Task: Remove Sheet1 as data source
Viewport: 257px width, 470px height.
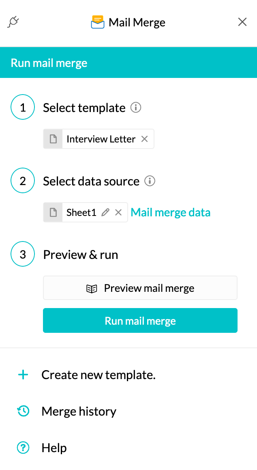Action: pyautogui.click(x=118, y=212)
